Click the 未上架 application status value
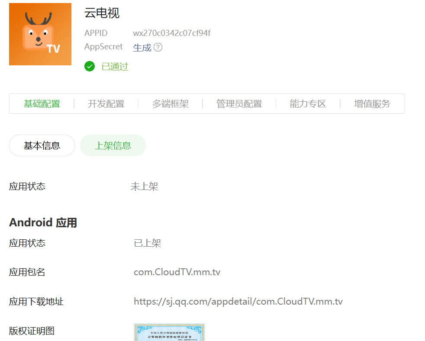Image resolution: width=425 pixels, height=341 pixels. tap(144, 187)
